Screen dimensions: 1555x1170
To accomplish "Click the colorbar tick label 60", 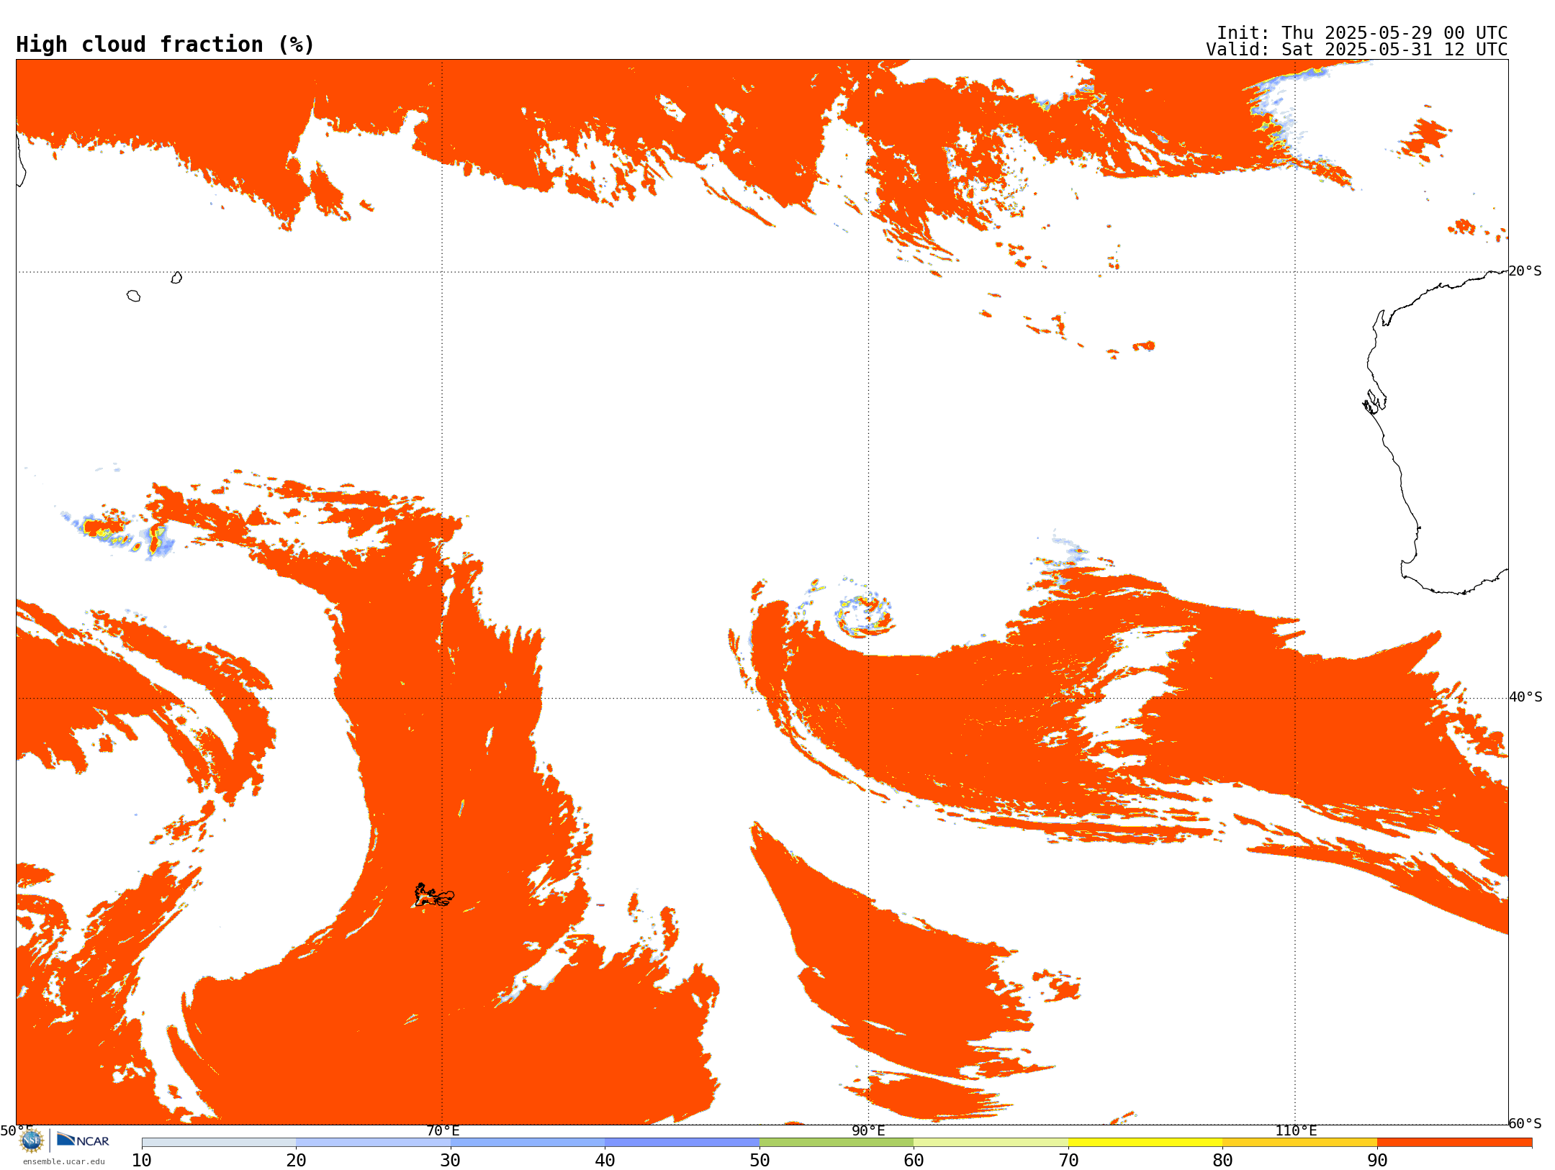I will tap(914, 1161).
